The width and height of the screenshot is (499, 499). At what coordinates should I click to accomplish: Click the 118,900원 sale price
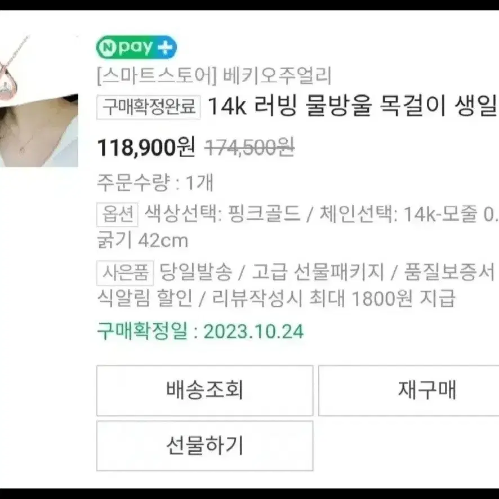pyautogui.click(x=146, y=148)
